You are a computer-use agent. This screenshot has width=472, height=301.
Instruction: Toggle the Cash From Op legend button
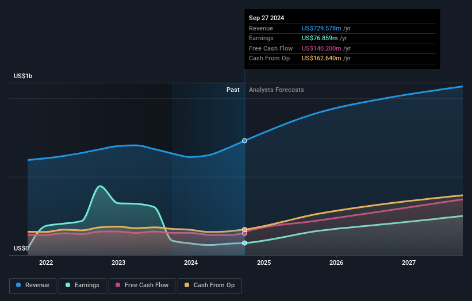coord(209,285)
